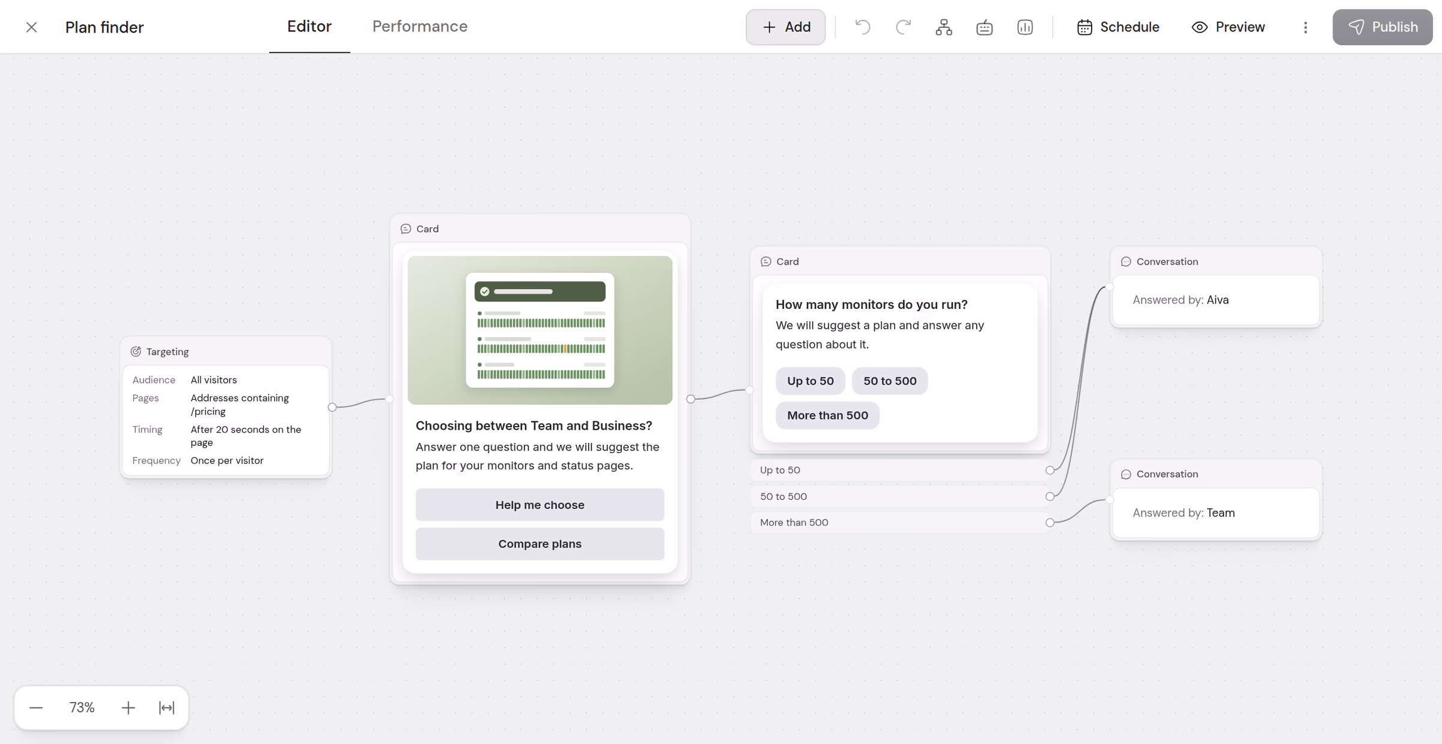Viewport: 1442px width, 744px height.
Task: Click the Compare plans button
Action: 540,544
